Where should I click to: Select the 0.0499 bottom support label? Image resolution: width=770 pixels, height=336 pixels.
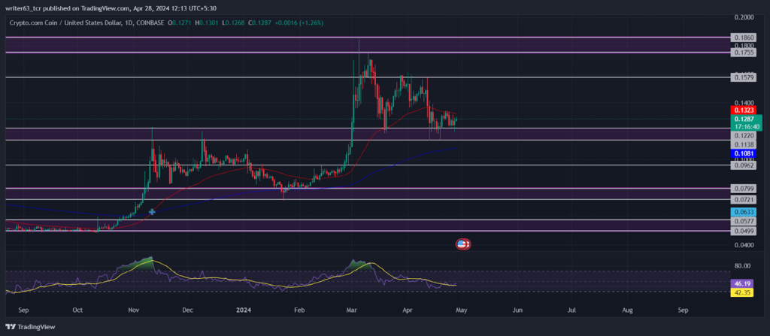(743, 231)
